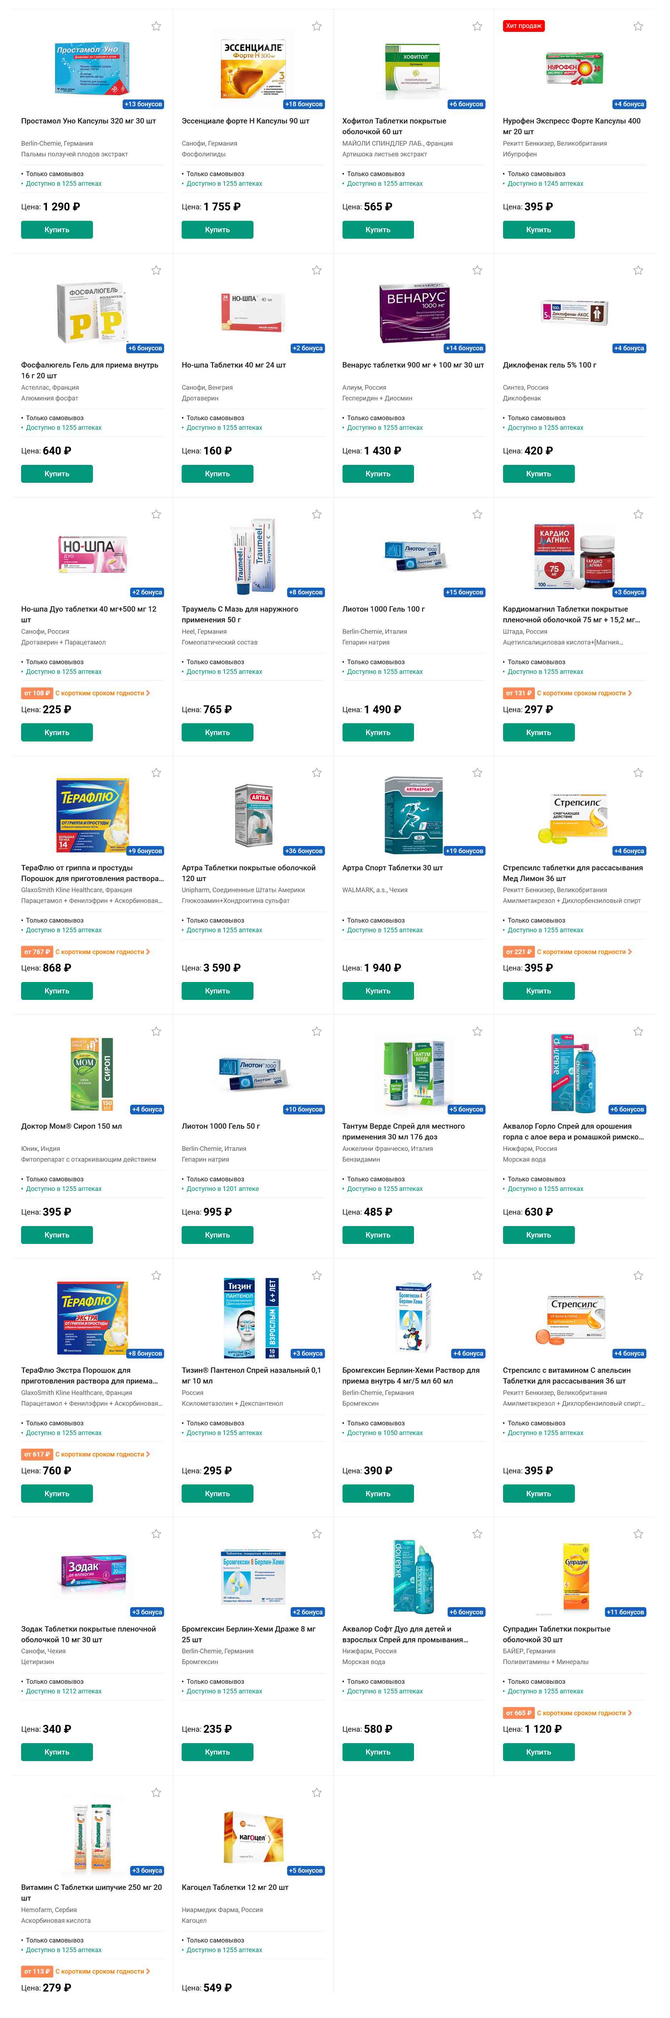Star the Нурофен Экспресс Форте product

(638, 26)
